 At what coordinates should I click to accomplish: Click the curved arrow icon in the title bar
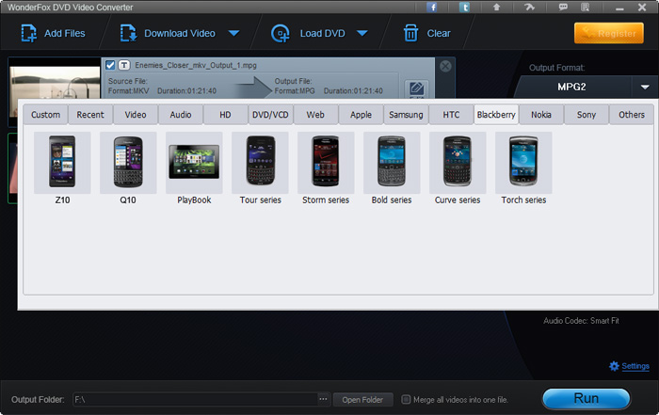tap(529, 8)
